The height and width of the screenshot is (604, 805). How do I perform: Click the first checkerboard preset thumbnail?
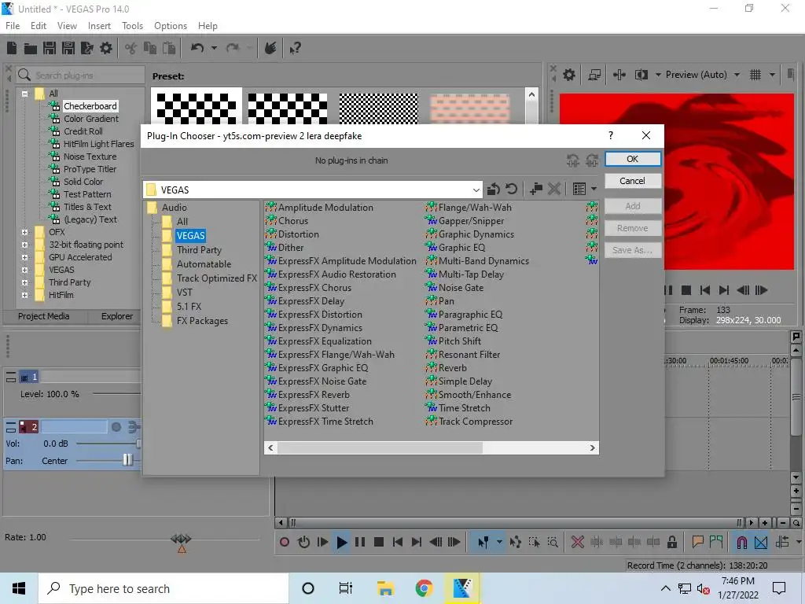point(196,107)
